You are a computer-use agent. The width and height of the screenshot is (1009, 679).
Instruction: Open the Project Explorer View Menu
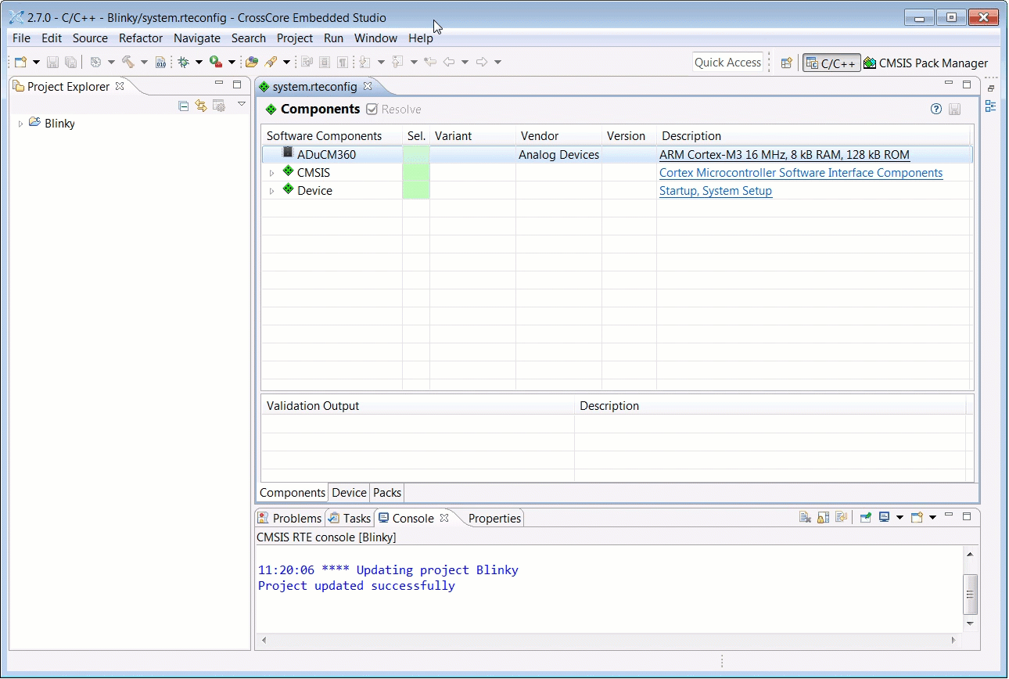click(x=242, y=104)
